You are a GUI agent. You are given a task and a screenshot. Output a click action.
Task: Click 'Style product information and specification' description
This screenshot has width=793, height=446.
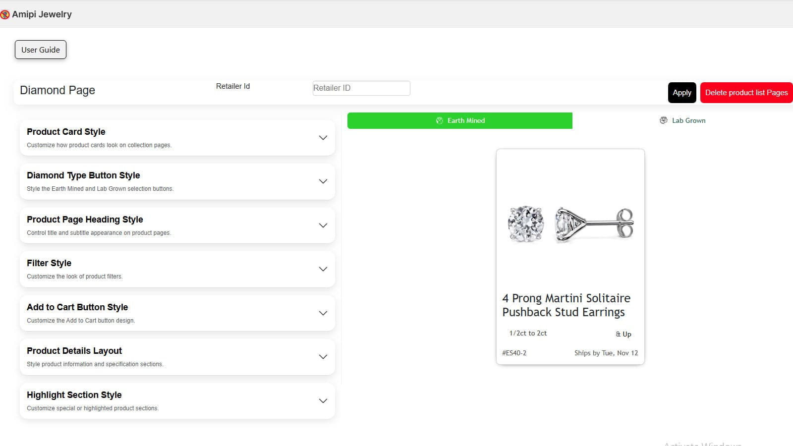coord(95,364)
